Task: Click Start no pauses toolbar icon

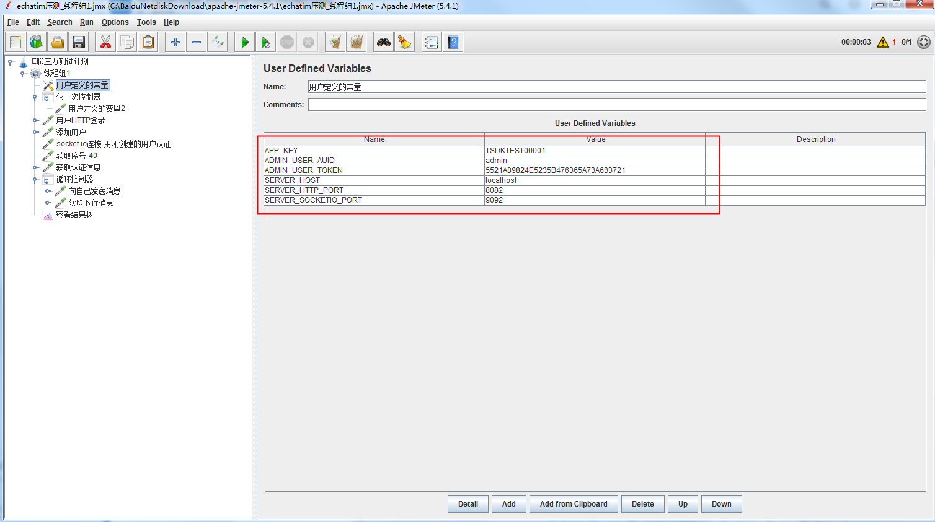Action: (265, 42)
